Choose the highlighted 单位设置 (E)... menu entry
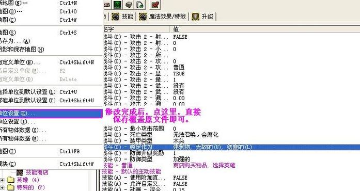The width and height of the screenshot is (360, 191). pyautogui.click(x=51, y=114)
